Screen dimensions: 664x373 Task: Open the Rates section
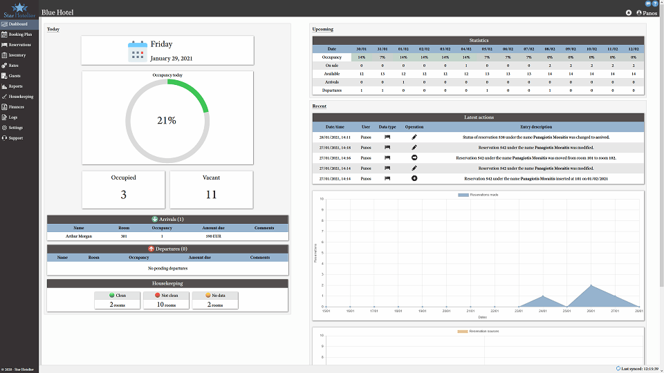(14, 65)
